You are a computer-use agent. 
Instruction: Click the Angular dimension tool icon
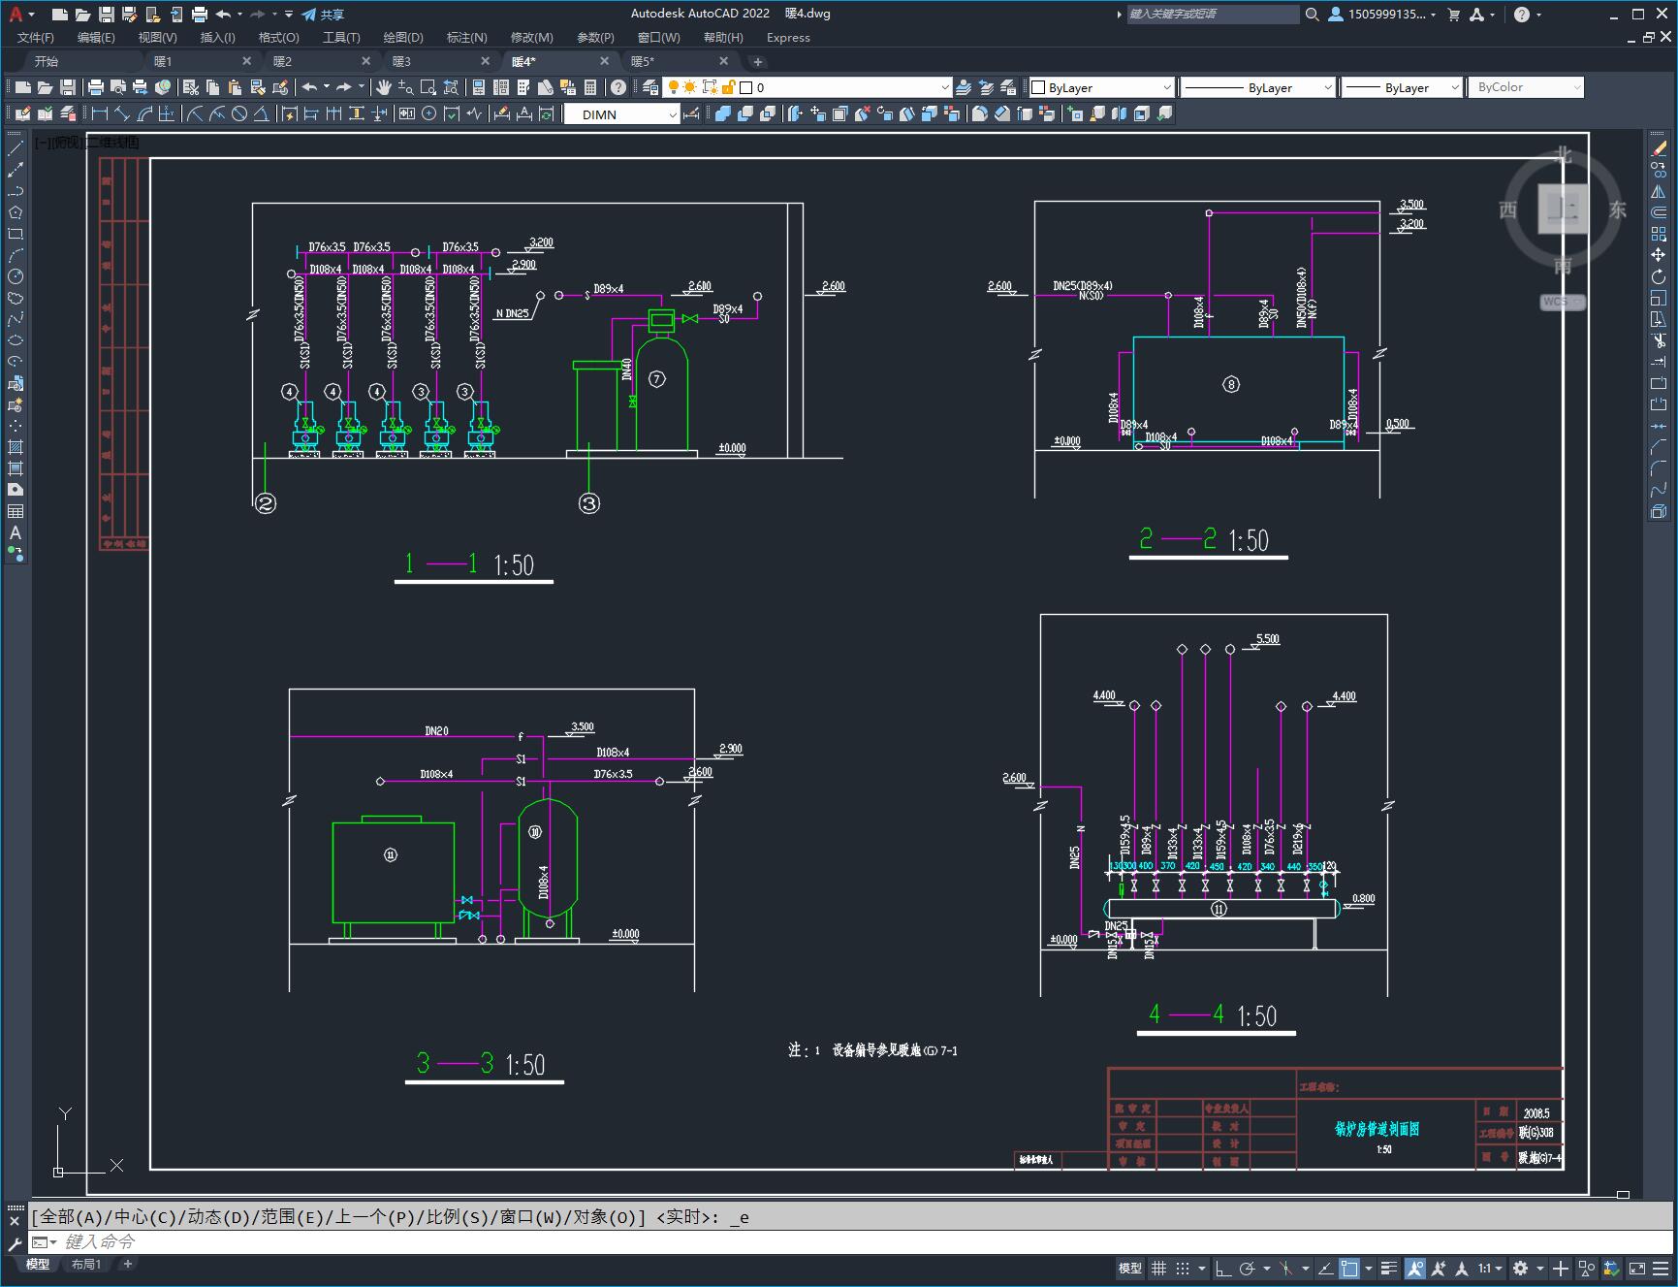pos(261,114)
